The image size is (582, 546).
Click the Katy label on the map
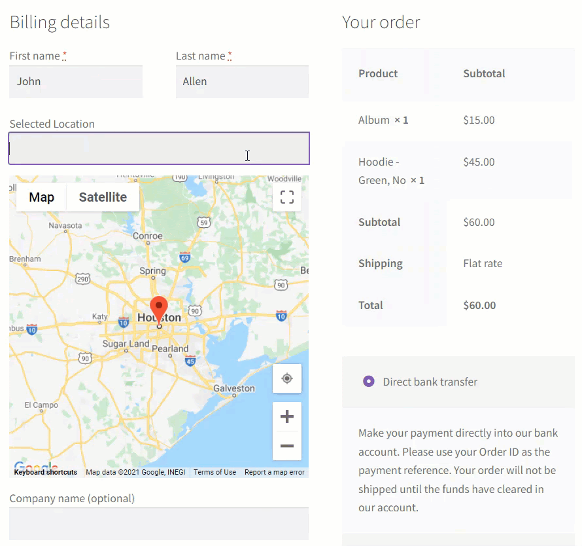pyautogui.click(x=100, y=316)
